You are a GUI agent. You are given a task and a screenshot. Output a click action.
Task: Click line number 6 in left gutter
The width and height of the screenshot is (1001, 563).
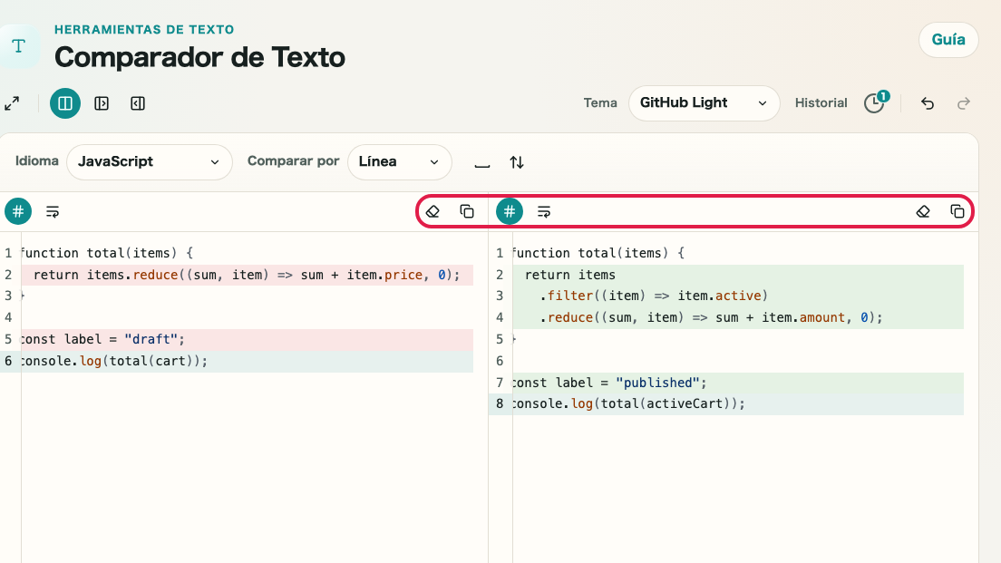[x=8, y=362]
